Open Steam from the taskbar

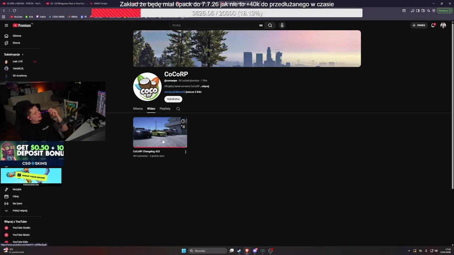[239, 251]
